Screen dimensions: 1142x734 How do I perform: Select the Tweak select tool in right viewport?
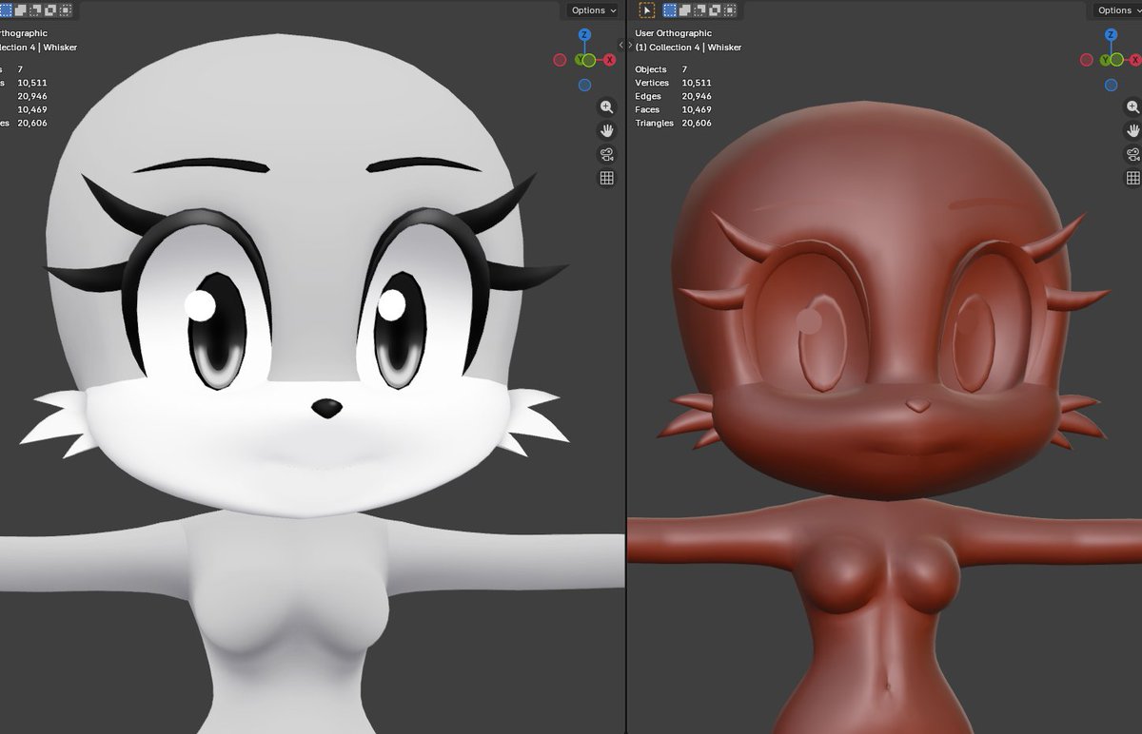coord(647,10)
